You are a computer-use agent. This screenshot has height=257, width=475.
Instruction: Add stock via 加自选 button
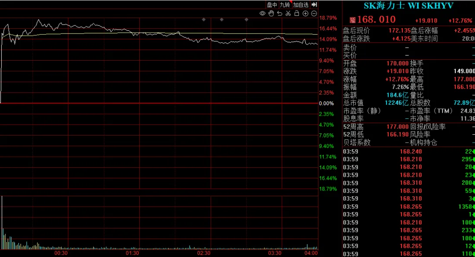click(300, 5)
